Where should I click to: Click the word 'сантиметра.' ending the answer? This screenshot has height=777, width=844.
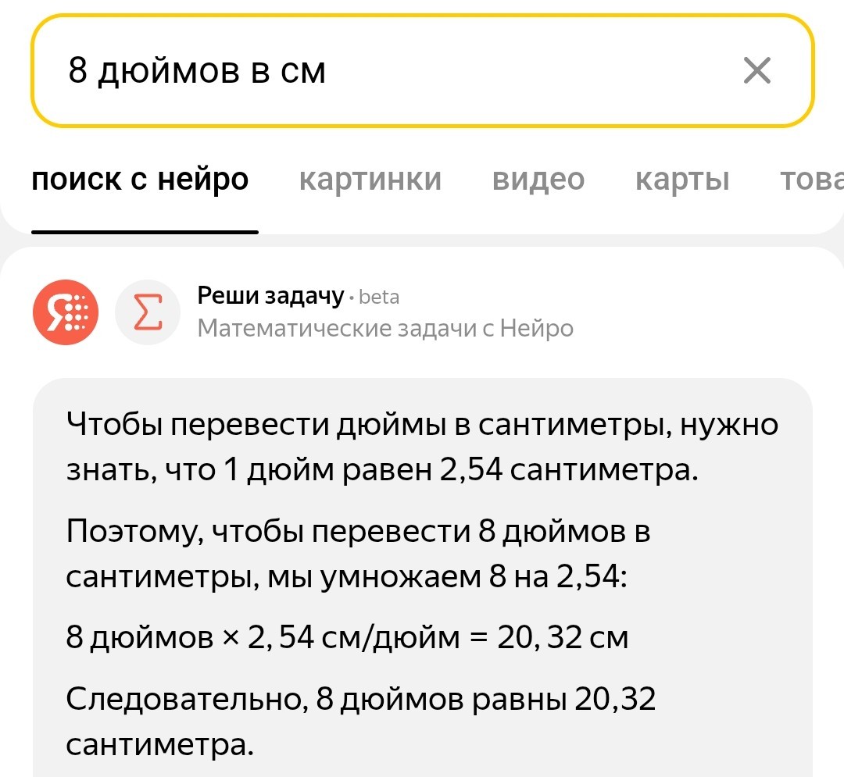[x=160, y=745]
